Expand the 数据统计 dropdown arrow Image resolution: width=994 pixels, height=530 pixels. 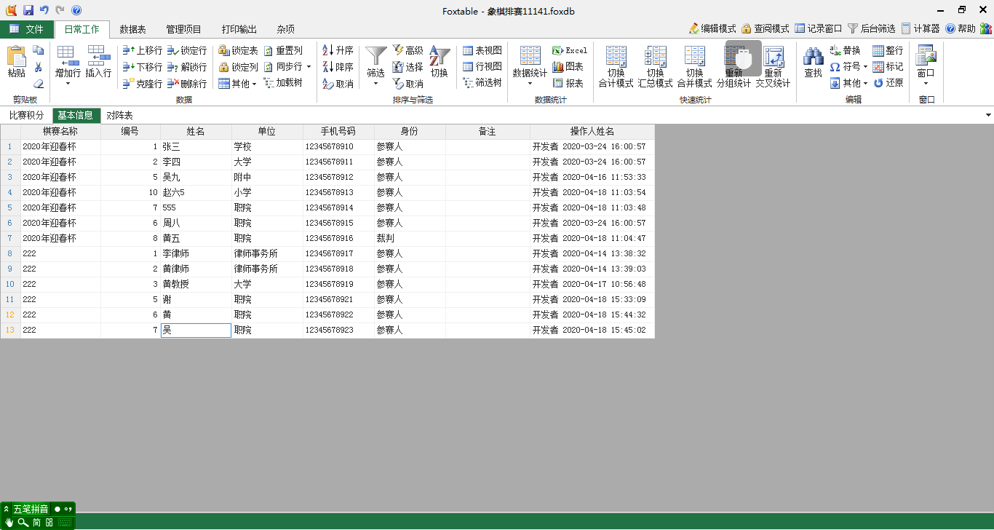click(530, 84)
